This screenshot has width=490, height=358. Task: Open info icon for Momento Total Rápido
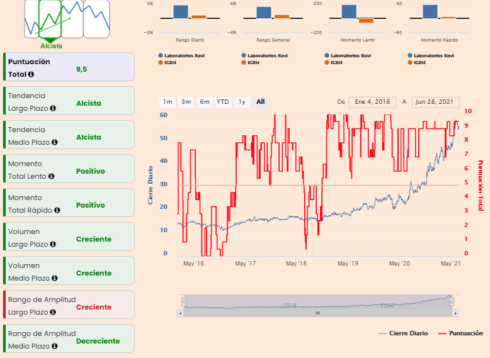[57, 210]
